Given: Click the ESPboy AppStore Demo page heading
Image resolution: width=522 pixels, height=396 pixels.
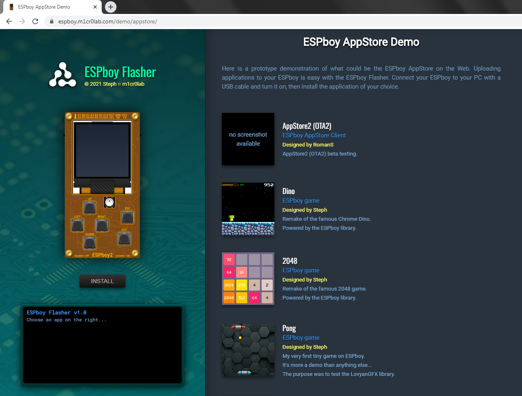Looking at the screenshot, I should (x=361, y=42).
